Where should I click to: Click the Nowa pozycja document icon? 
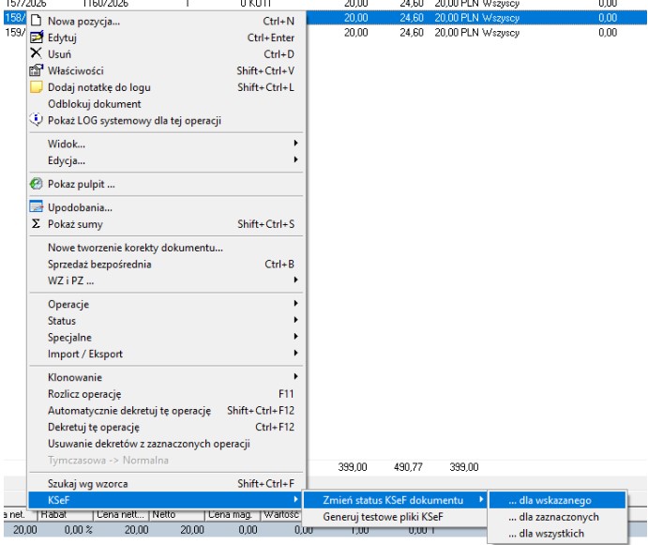[x=37, y=21]
